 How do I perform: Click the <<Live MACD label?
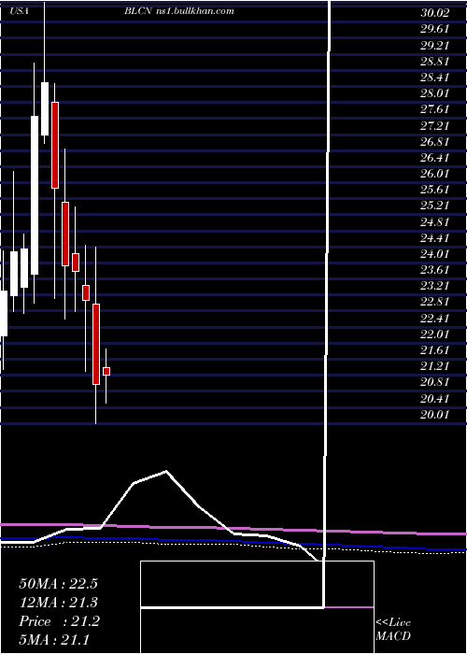pyautogui.click(x=393, y=630)
